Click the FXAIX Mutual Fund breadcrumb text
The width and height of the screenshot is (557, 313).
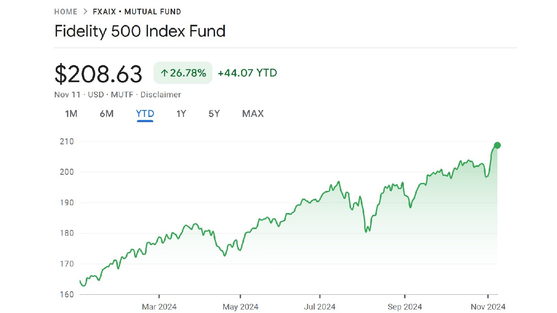click(x=137, y=12)
